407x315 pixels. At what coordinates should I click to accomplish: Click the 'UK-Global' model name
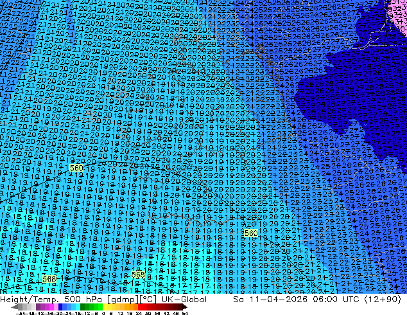[x=184, y=300]
